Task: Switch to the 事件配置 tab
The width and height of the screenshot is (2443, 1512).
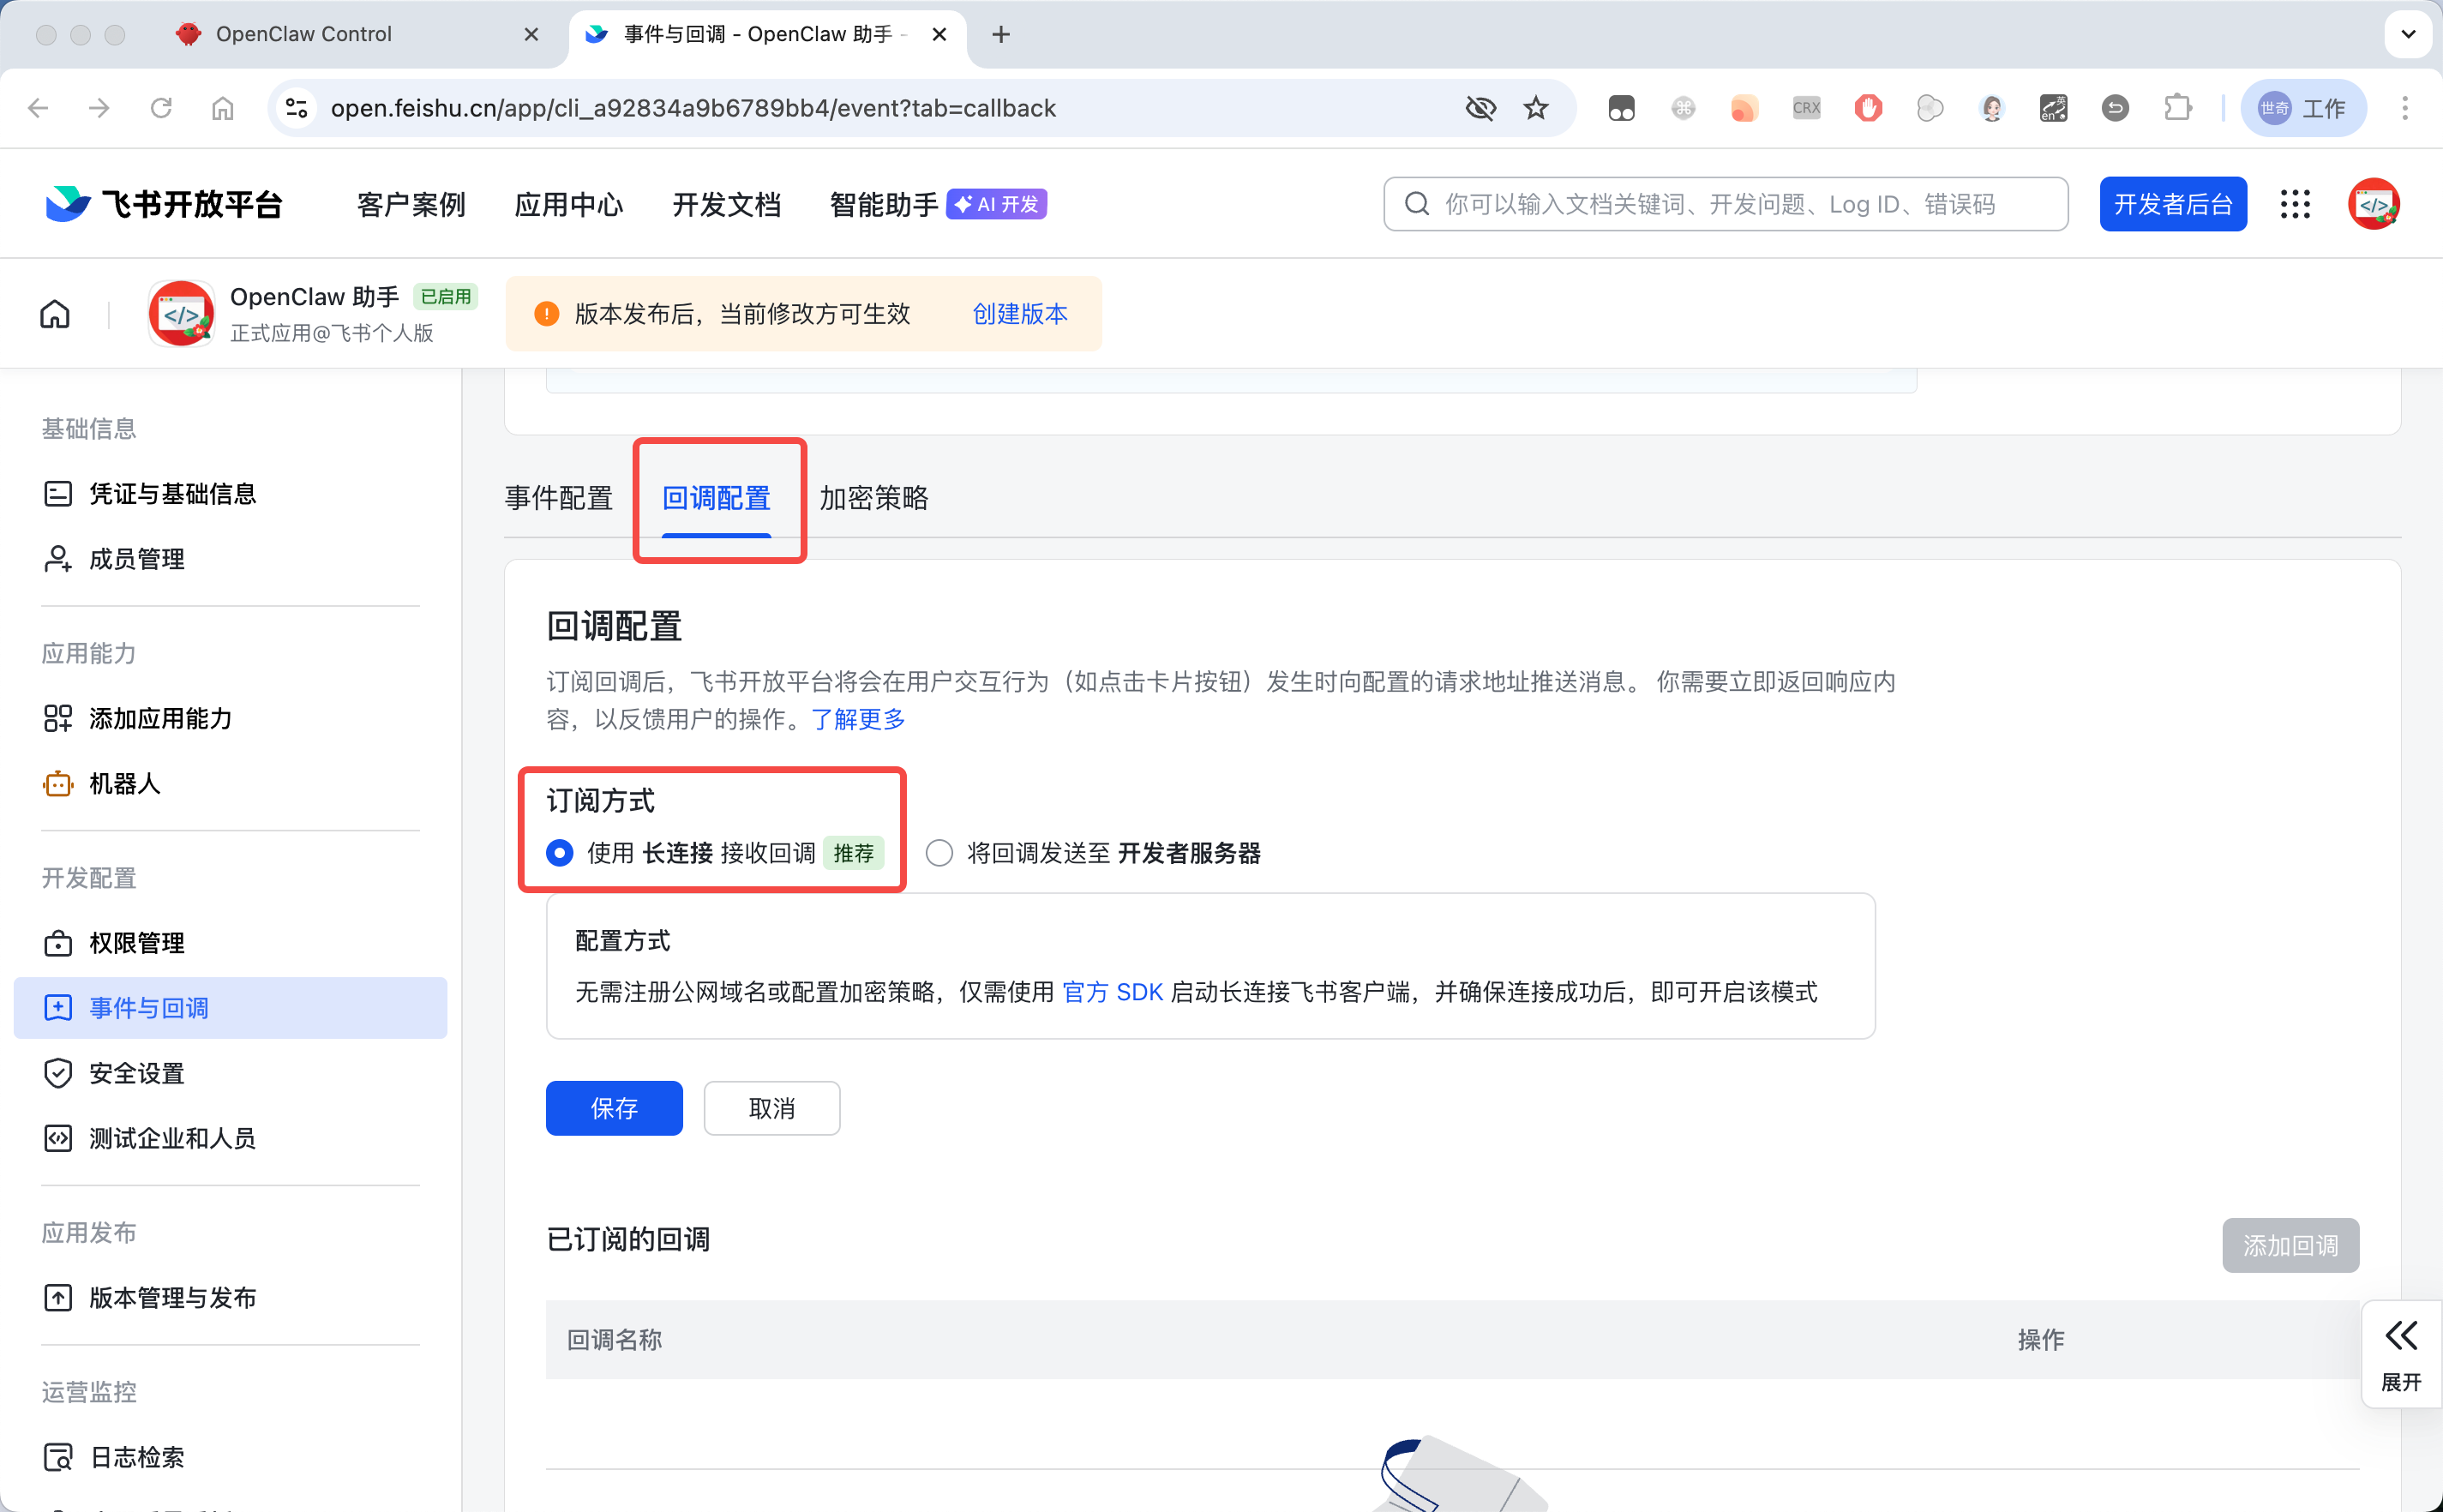Action: click(x=558, y=498)
